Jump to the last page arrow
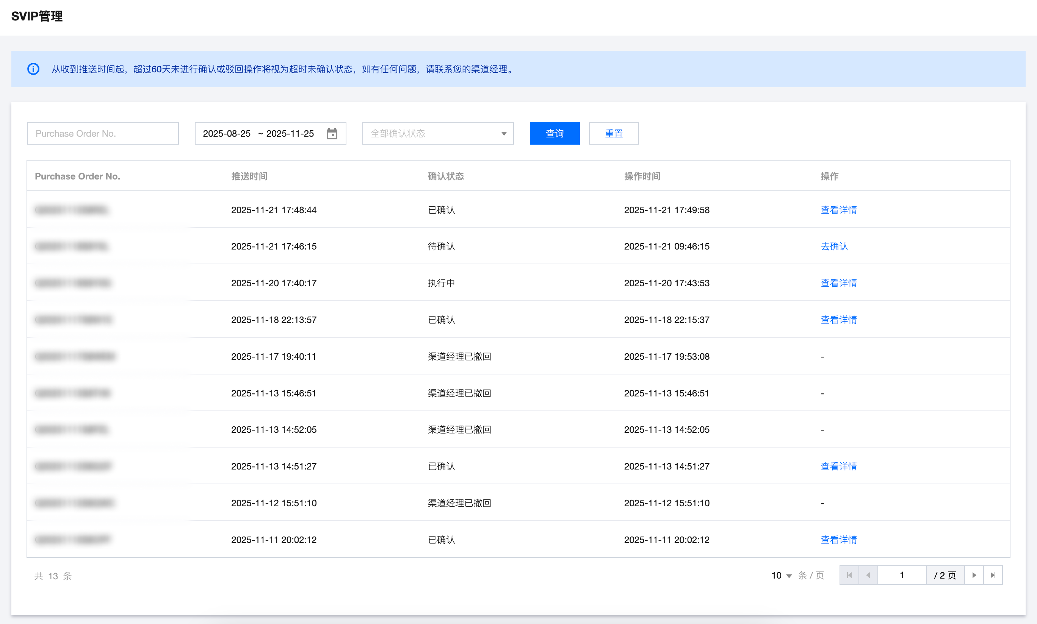The width and height of the screenshot is (1037, 624). 993,575
